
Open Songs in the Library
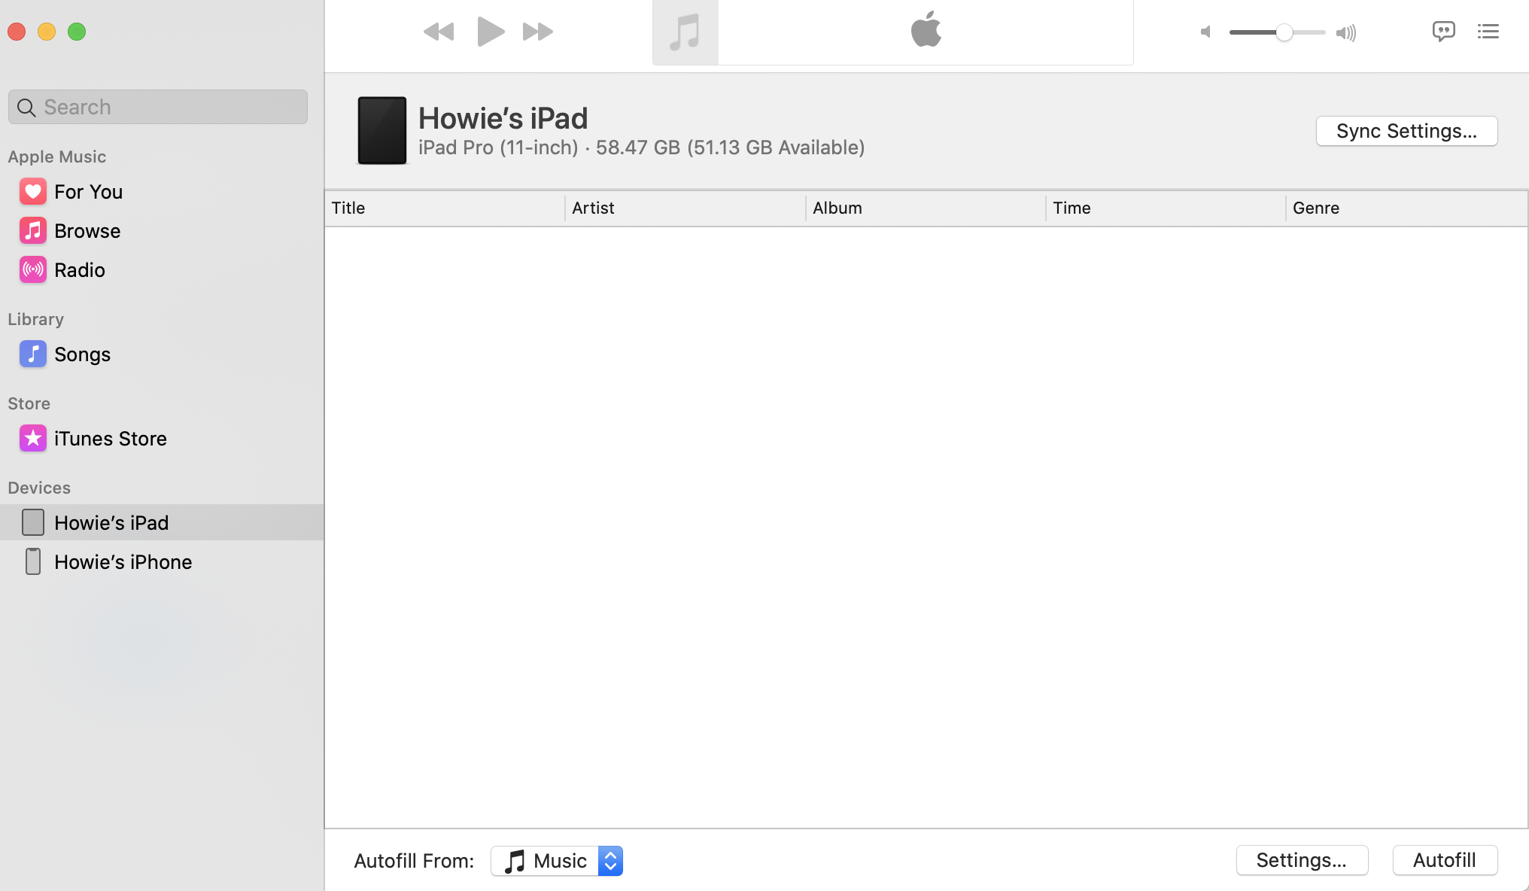[x=82, y=354]
